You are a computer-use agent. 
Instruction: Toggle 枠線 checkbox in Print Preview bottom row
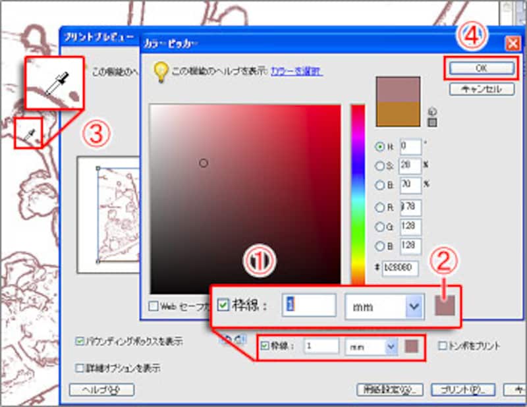265,346
